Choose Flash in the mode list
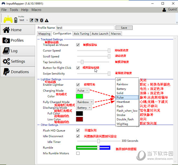The width and height of the screenshot is (178, 165). [127, 106]
